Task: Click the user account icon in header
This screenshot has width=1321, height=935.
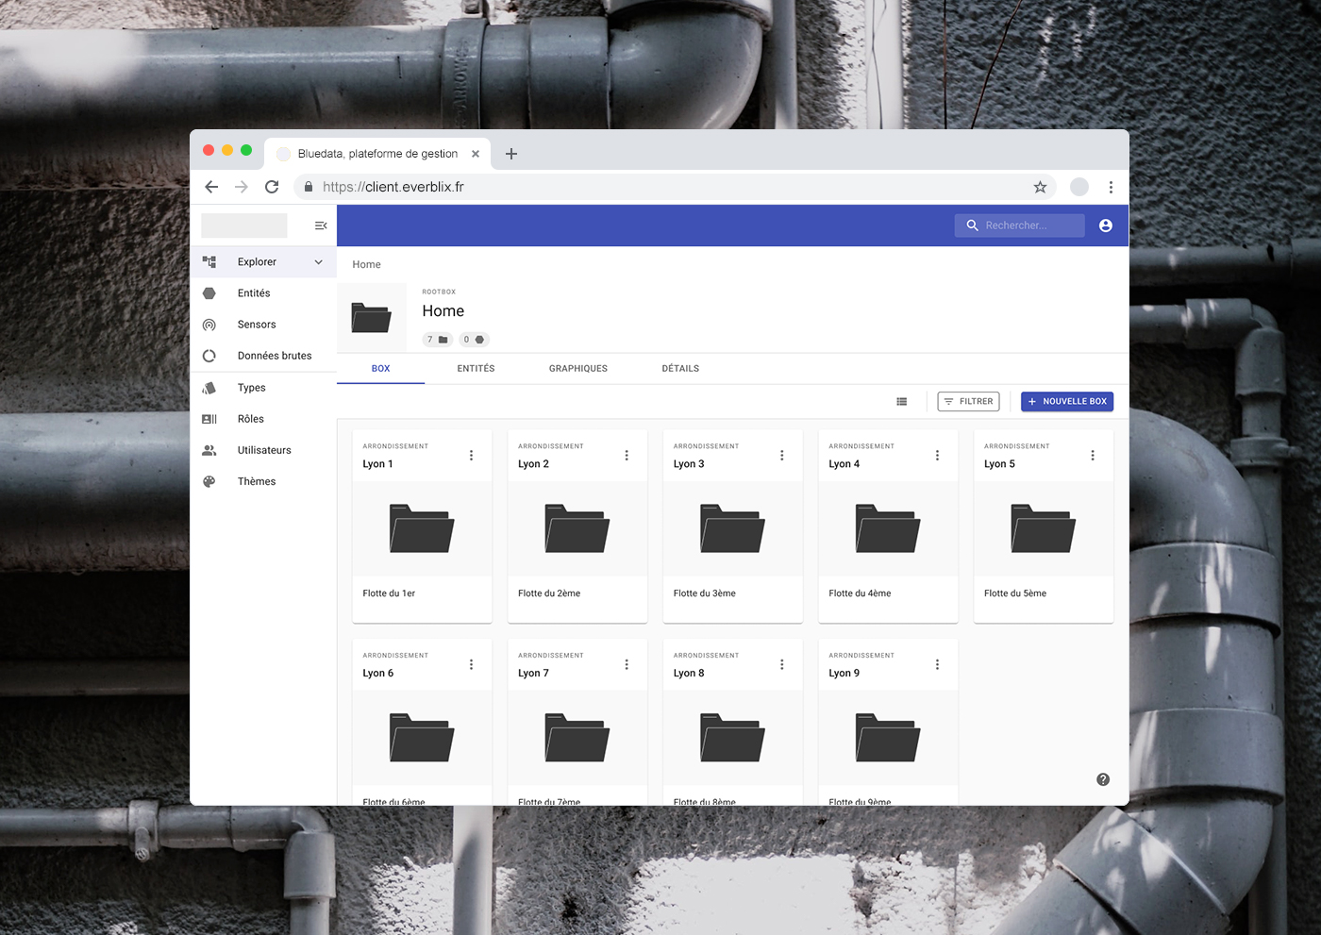Action: click(x=1105, y=225)
